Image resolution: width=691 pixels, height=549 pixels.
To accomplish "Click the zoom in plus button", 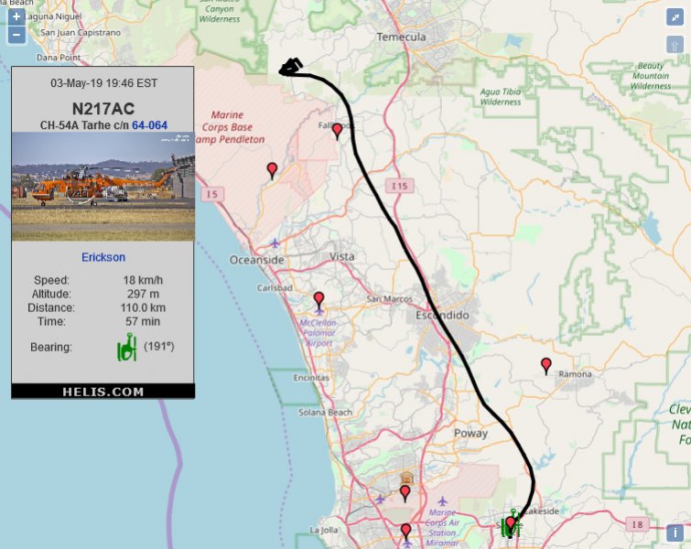I will click(16, 17).
